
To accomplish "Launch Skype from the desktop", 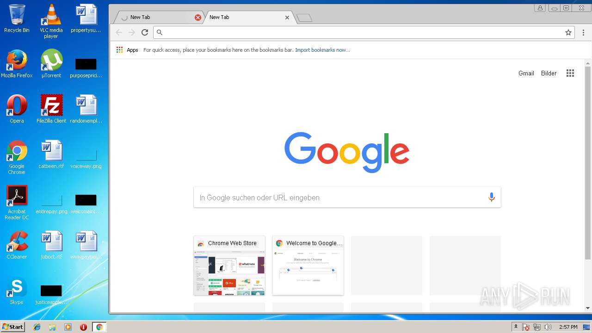I will [x=17, y=290].
